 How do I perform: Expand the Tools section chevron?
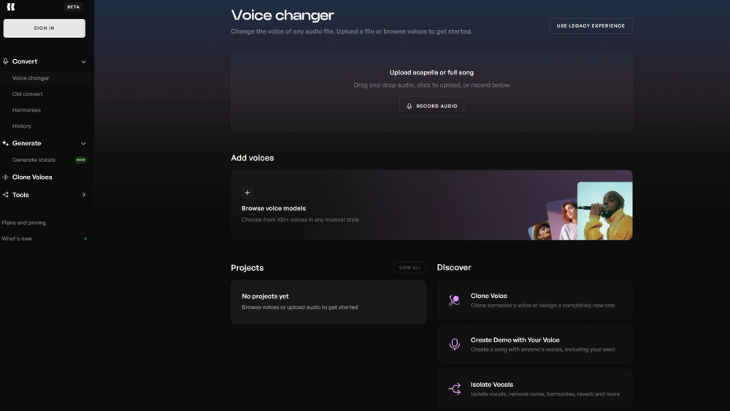pos(84,195)
